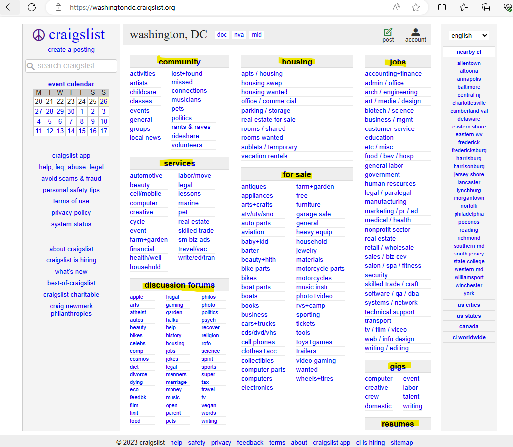Click the browser address bar URL
Viewport: 513px width, 447px height.
point(123,7)
